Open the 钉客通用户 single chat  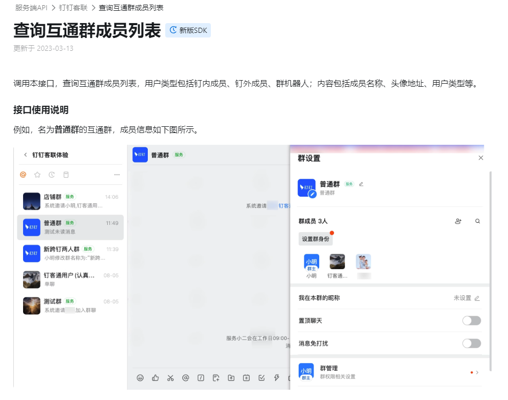[x=70, y=279]
